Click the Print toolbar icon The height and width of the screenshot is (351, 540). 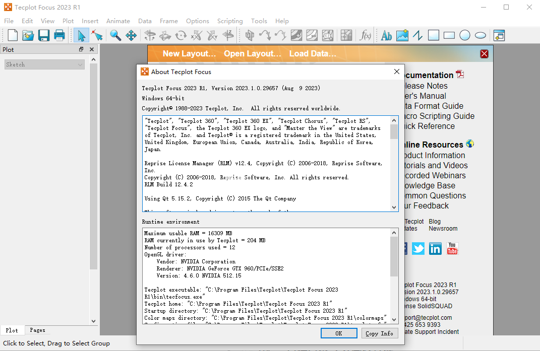tap(59, 35)
